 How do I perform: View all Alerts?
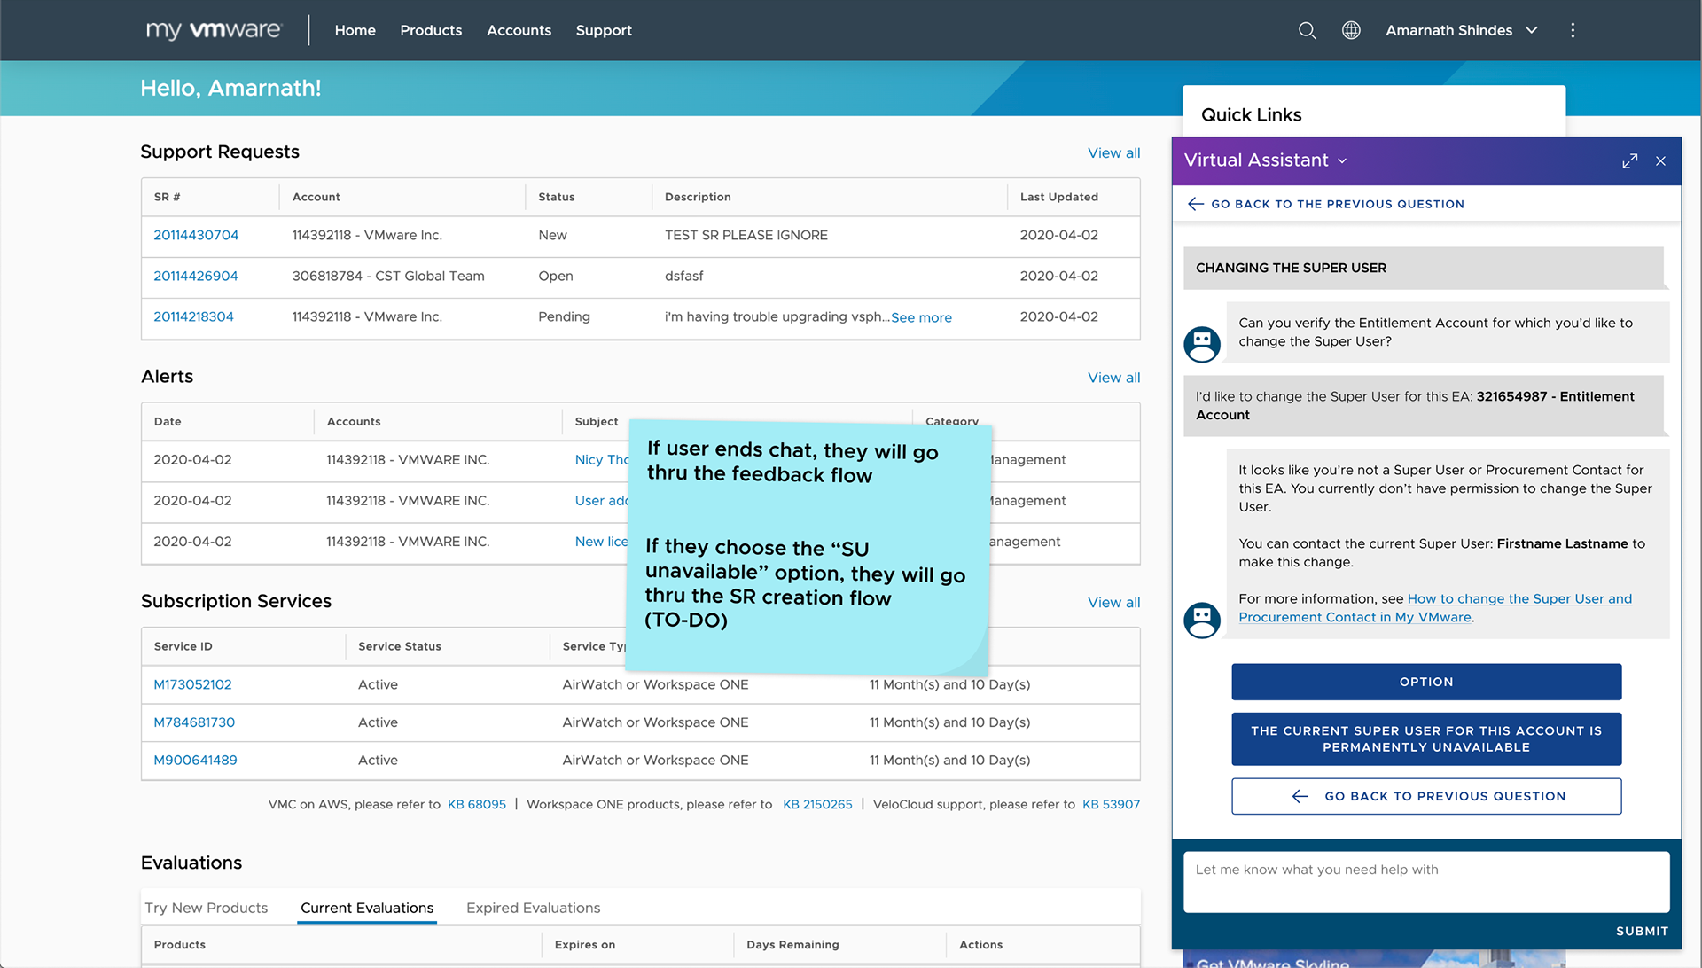[1113, 378]
